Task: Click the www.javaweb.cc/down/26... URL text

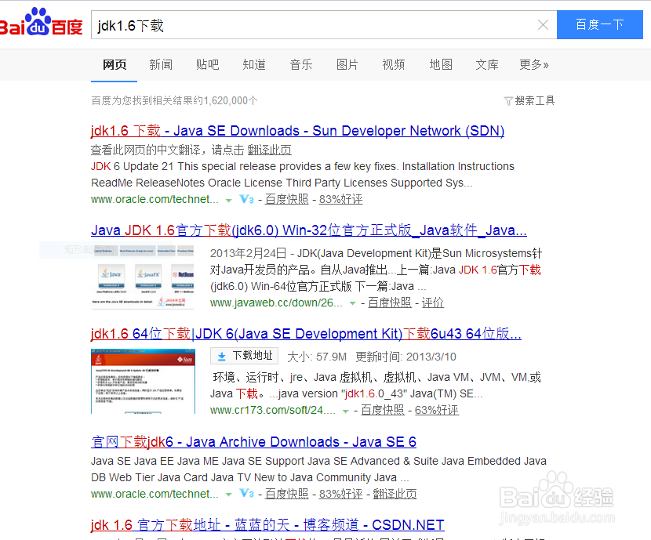Action: point(276,303)
